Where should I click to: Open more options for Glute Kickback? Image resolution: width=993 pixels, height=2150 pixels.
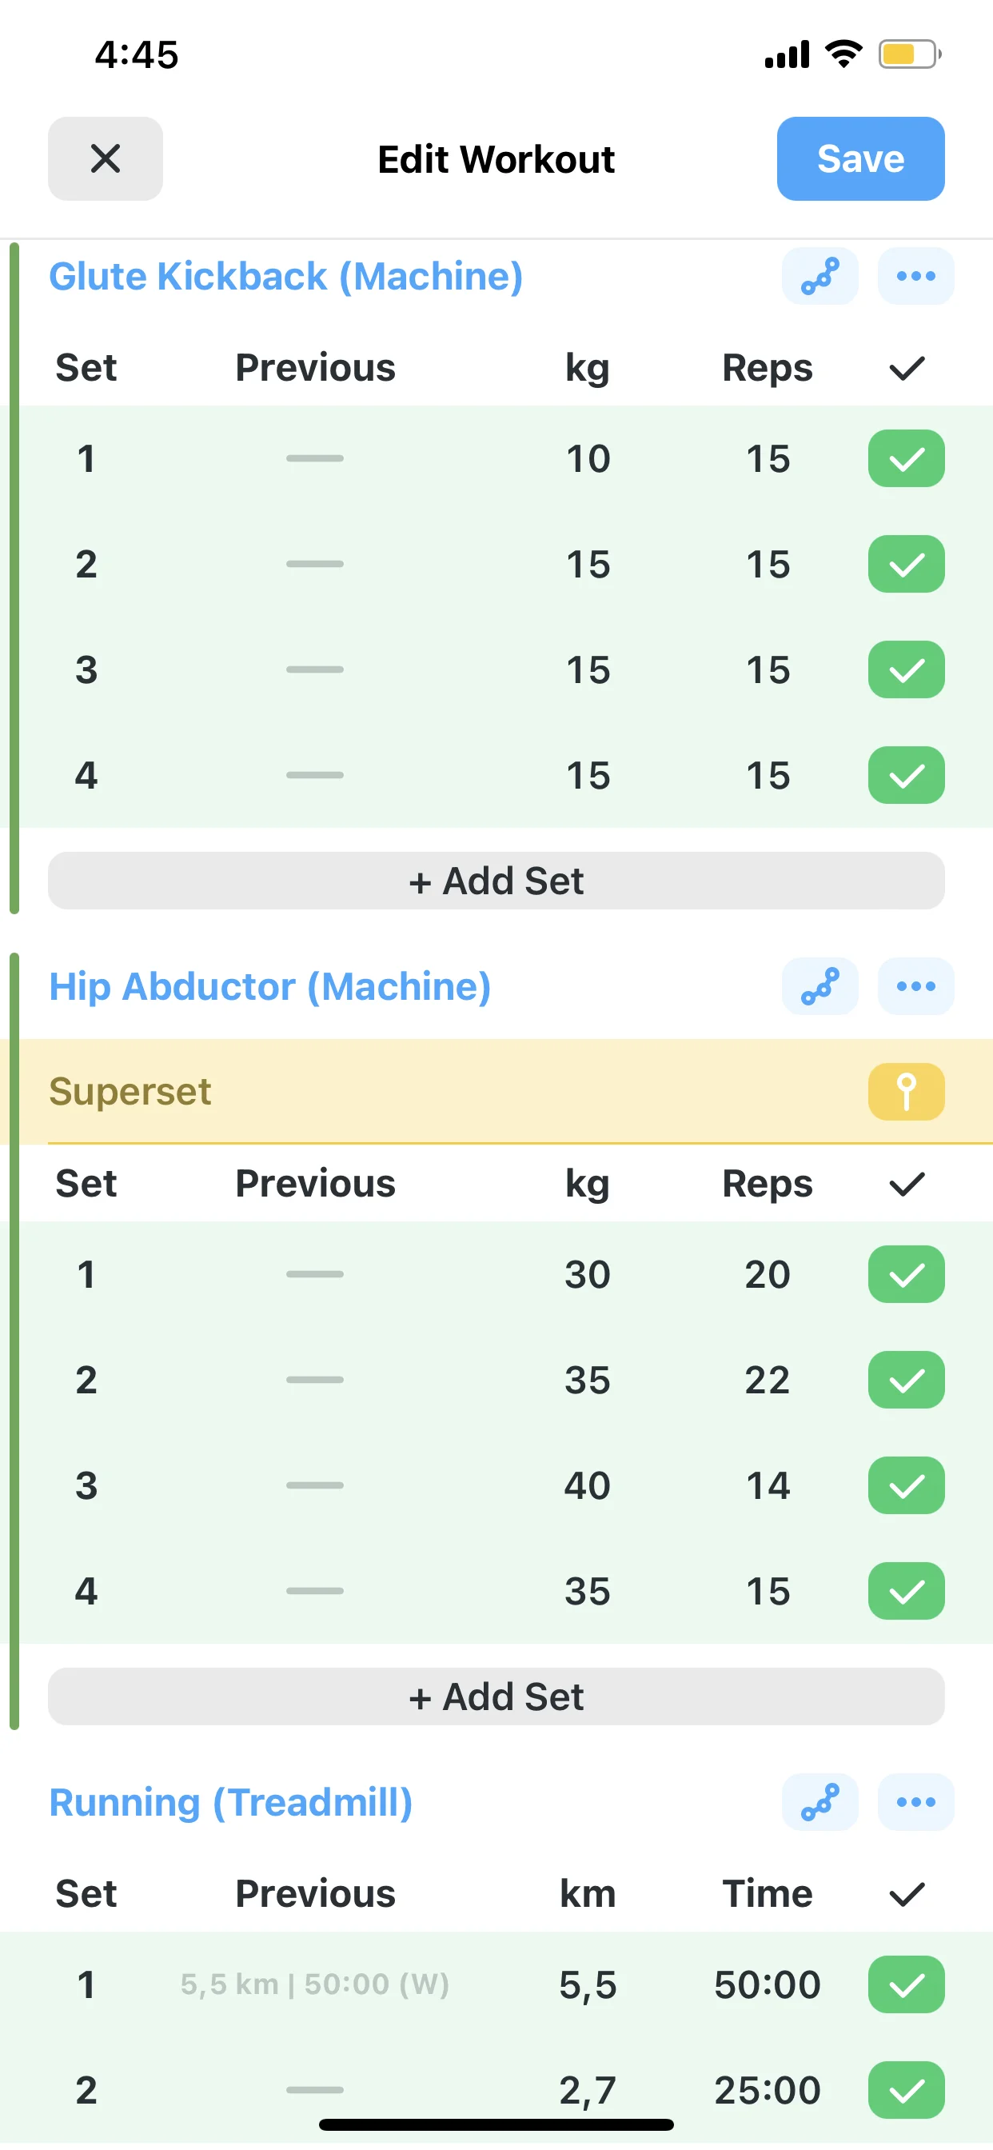[915, 276]
